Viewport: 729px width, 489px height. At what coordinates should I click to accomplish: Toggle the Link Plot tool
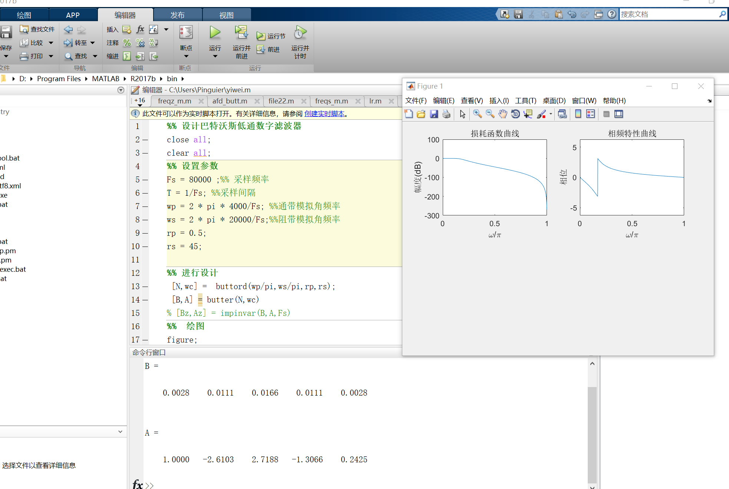(562, 114)
